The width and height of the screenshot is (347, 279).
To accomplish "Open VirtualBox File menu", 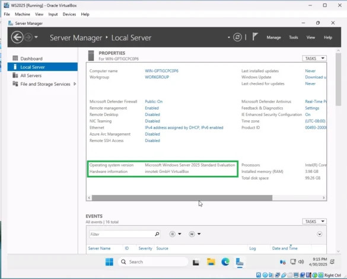I will point(7,14).
